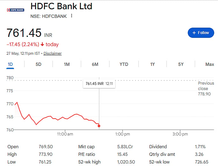This screenshot has width=218, height=166.
Task: Show the 1M chart range
Action: point(67,64)
